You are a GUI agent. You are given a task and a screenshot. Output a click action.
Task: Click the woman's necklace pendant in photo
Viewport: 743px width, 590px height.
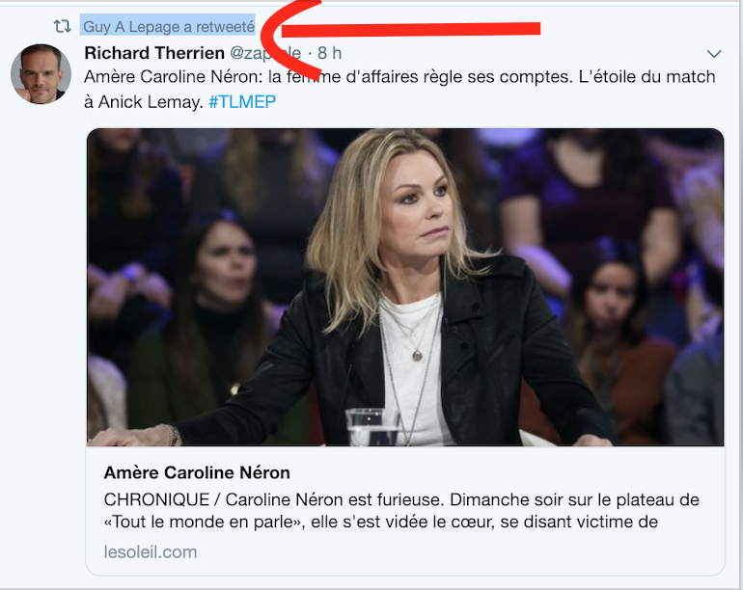pyautogui.click(x=418, y=355)
